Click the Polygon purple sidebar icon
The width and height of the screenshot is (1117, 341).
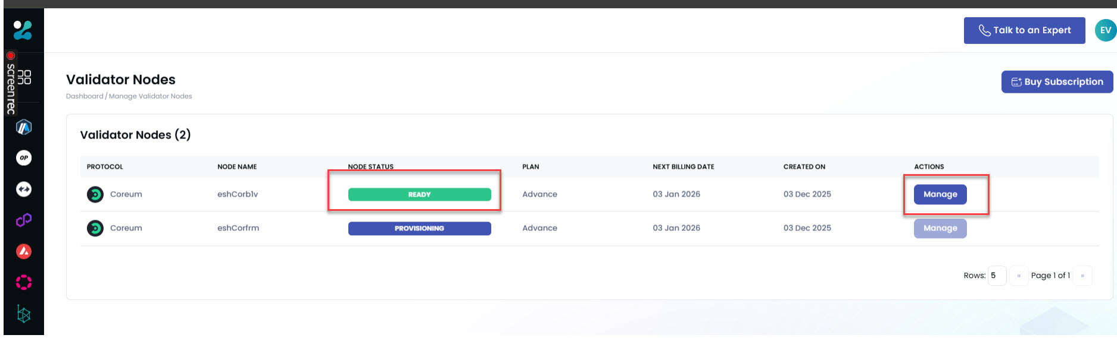[x=24, y=220]
